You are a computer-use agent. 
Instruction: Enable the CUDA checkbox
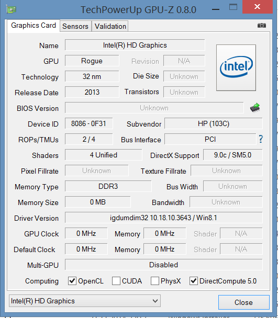click(116, 281)
